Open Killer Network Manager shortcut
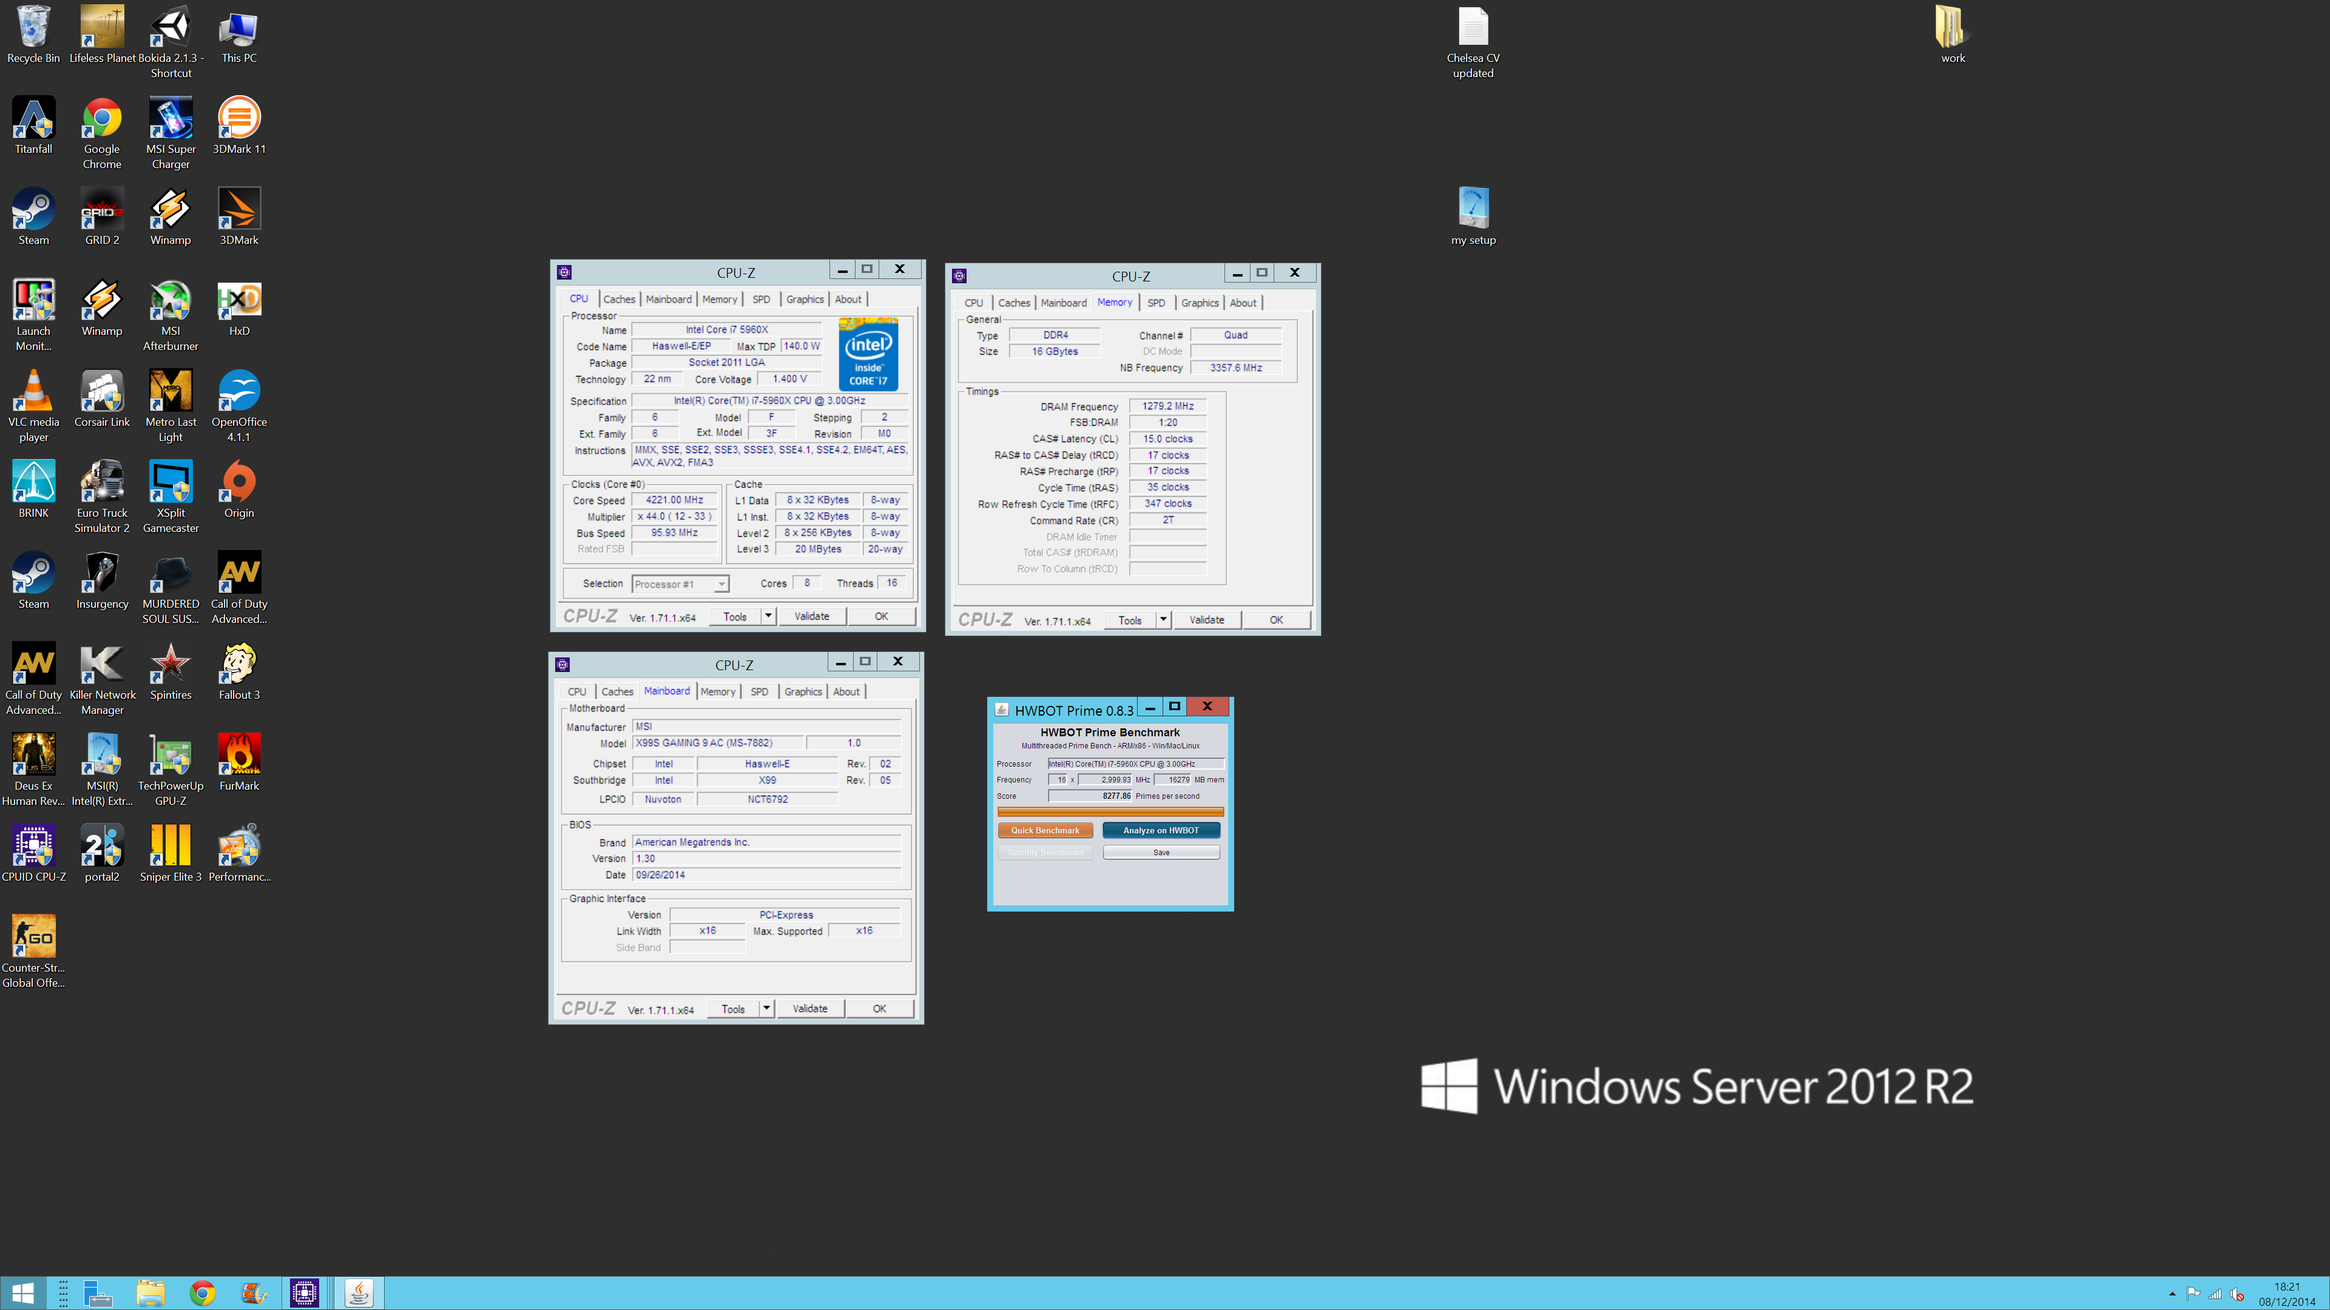The height and width of the screenshot is (1310, 2330). 101,679
